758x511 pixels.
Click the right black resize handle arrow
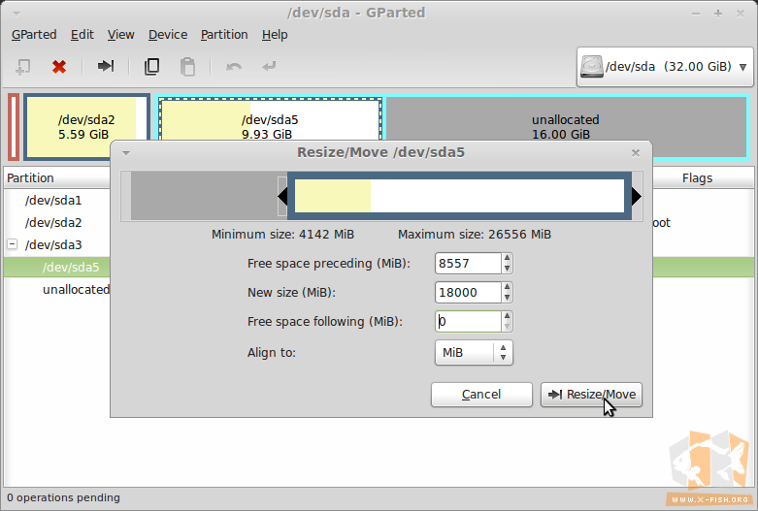[x=637, y=196]
